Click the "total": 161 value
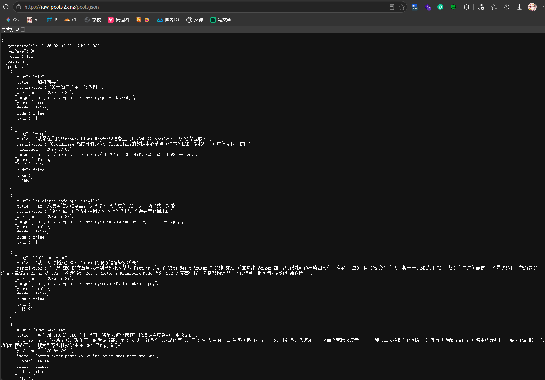This screenshot has width=545, height=380. [30, 56]
